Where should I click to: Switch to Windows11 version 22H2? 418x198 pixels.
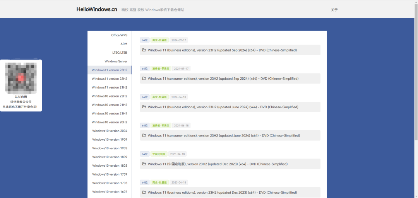(x=109, y=79)
